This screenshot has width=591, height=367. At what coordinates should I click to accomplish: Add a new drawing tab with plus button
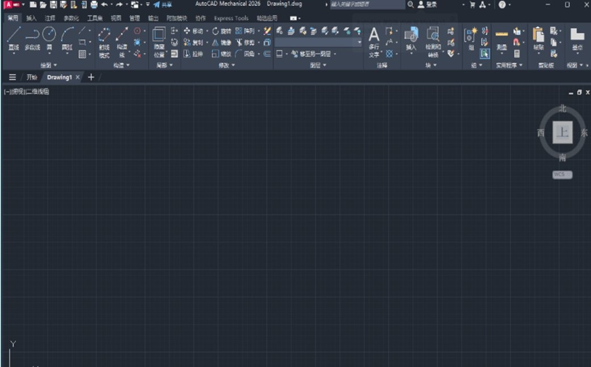(x=91, y=77)
